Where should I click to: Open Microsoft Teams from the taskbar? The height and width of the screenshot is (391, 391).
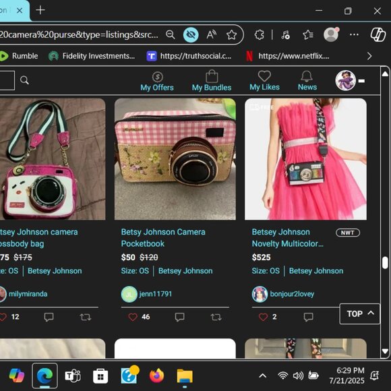pyautogui.click(x=73, y=375)
